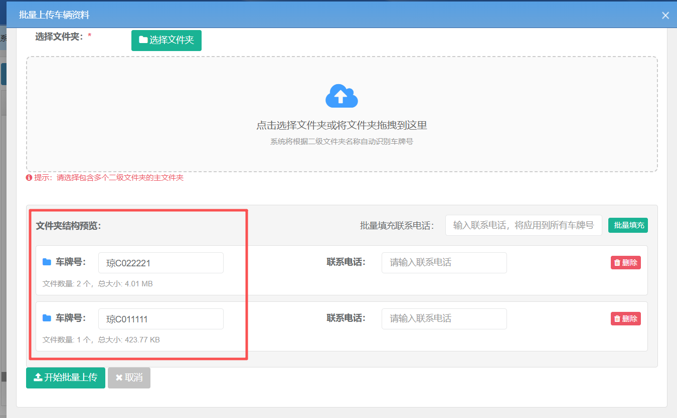
Task: Delete the 琼C022221 entry
Action: [x=625, y=262]
